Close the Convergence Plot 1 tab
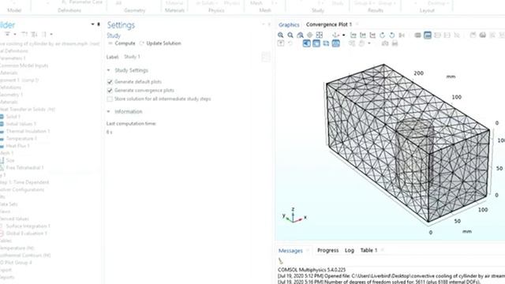The image size is (505, 284). tap(357, 24)
